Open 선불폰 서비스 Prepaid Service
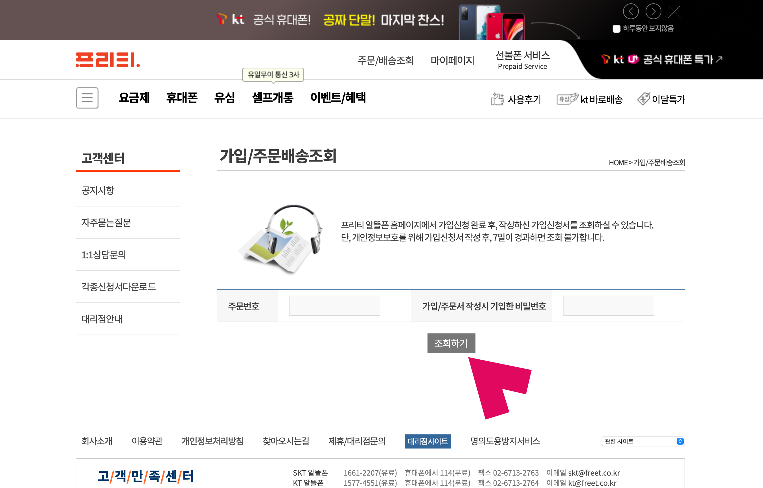Screen dimensions: 763x488 [x=522, y=60]
